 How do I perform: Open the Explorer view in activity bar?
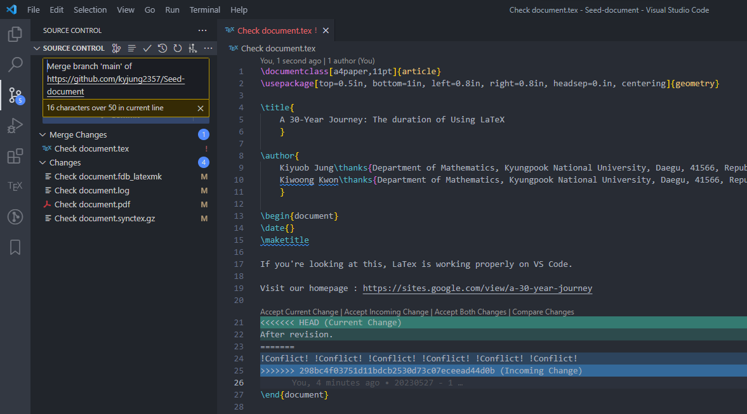click(15, 34)
